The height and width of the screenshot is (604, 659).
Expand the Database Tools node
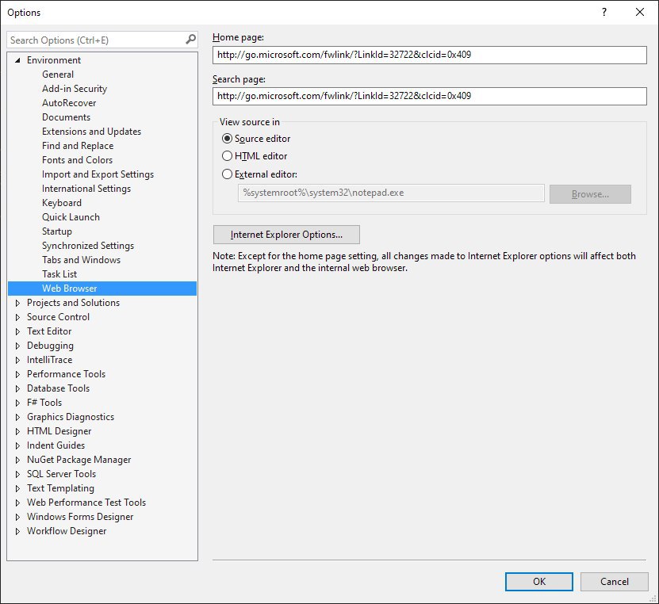[17, 388]
